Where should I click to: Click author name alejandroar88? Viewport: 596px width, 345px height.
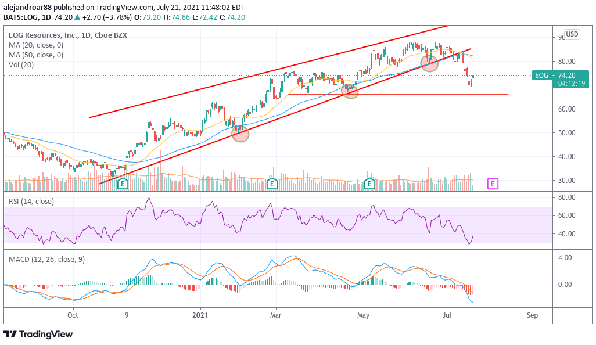(x=27, y=7)
